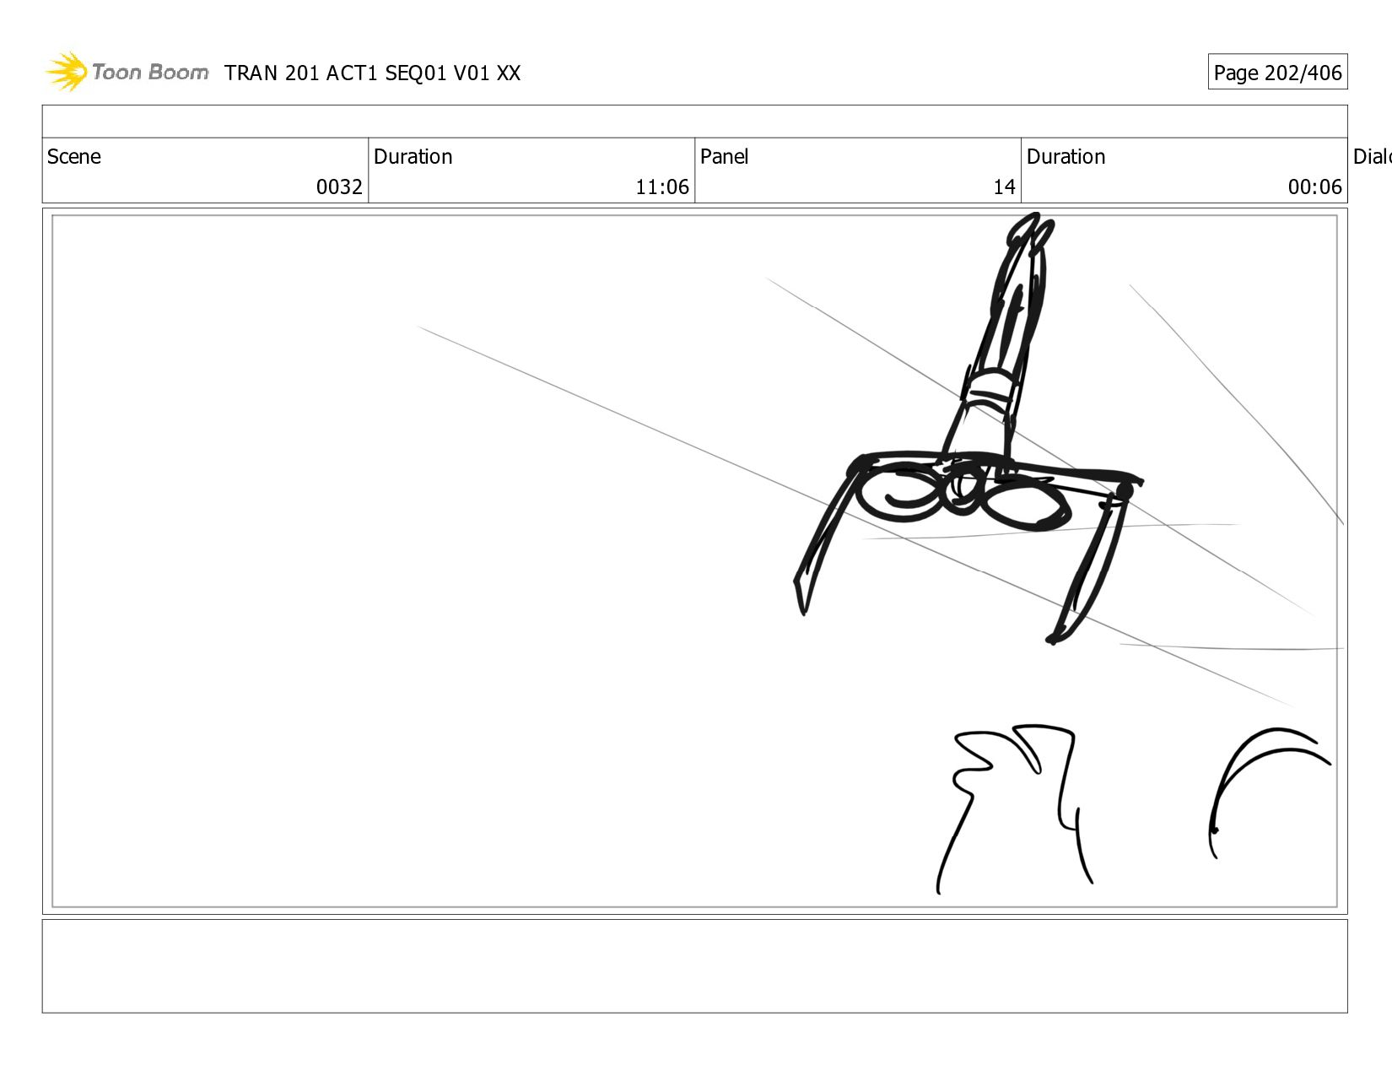
Task: Click the 'Scene' column label
Action: click(74, 157)
